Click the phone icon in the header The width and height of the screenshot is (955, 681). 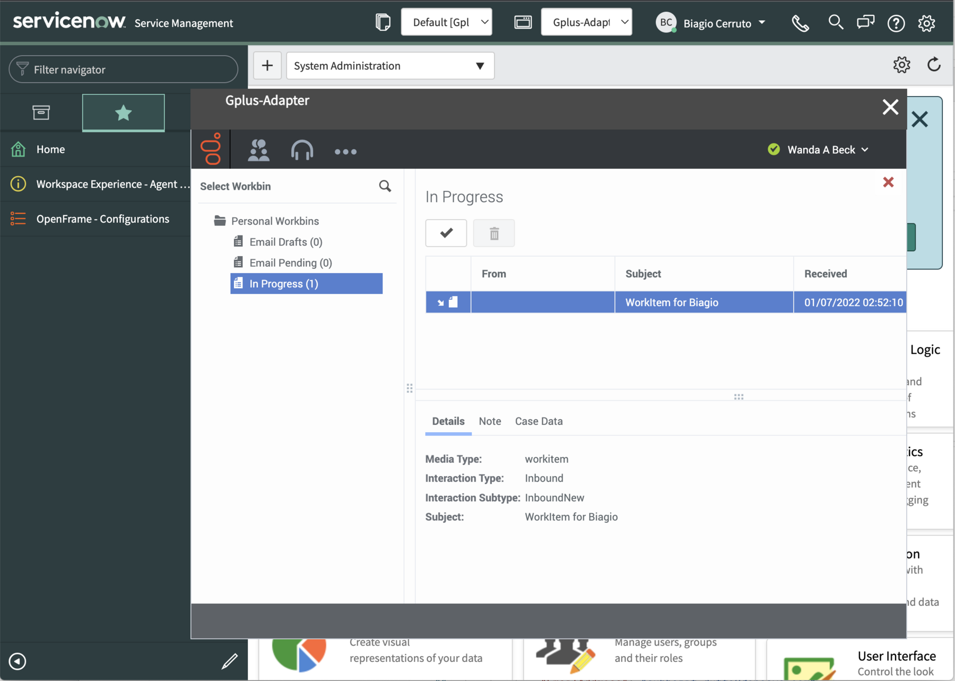pos(800,23)
